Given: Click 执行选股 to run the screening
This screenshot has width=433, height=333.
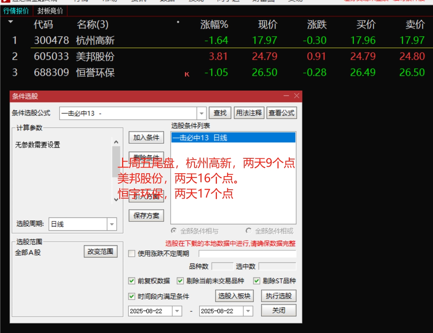Looking at the screenshot, I should coord(279,296).
